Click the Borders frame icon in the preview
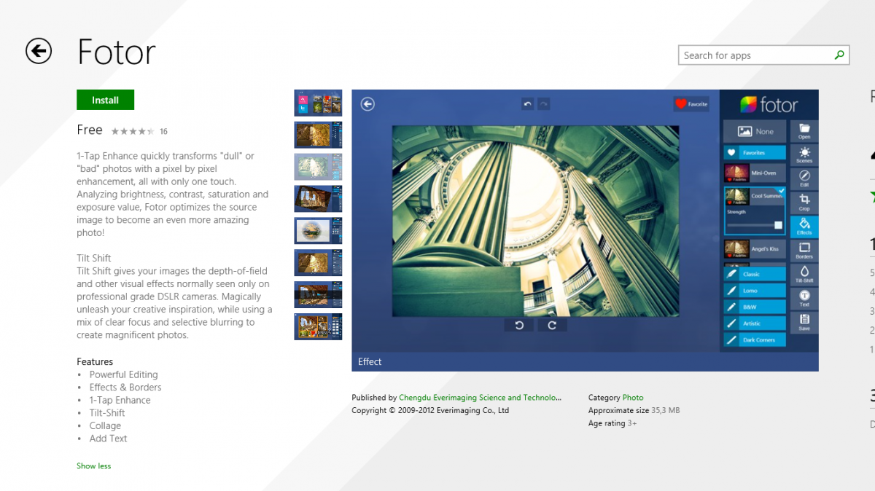 (804, 251)
